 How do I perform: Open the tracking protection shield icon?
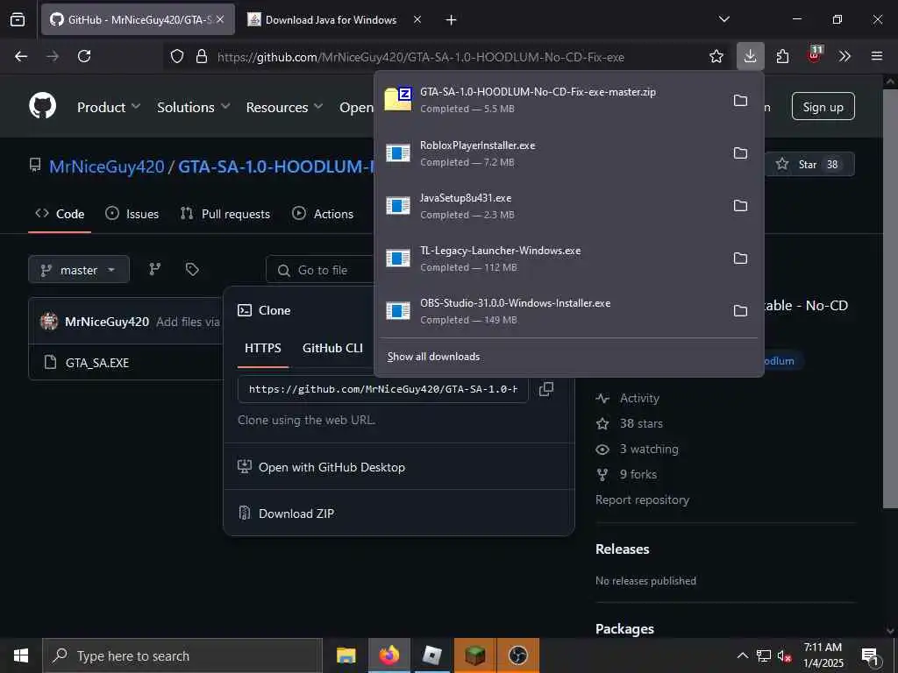177,56
